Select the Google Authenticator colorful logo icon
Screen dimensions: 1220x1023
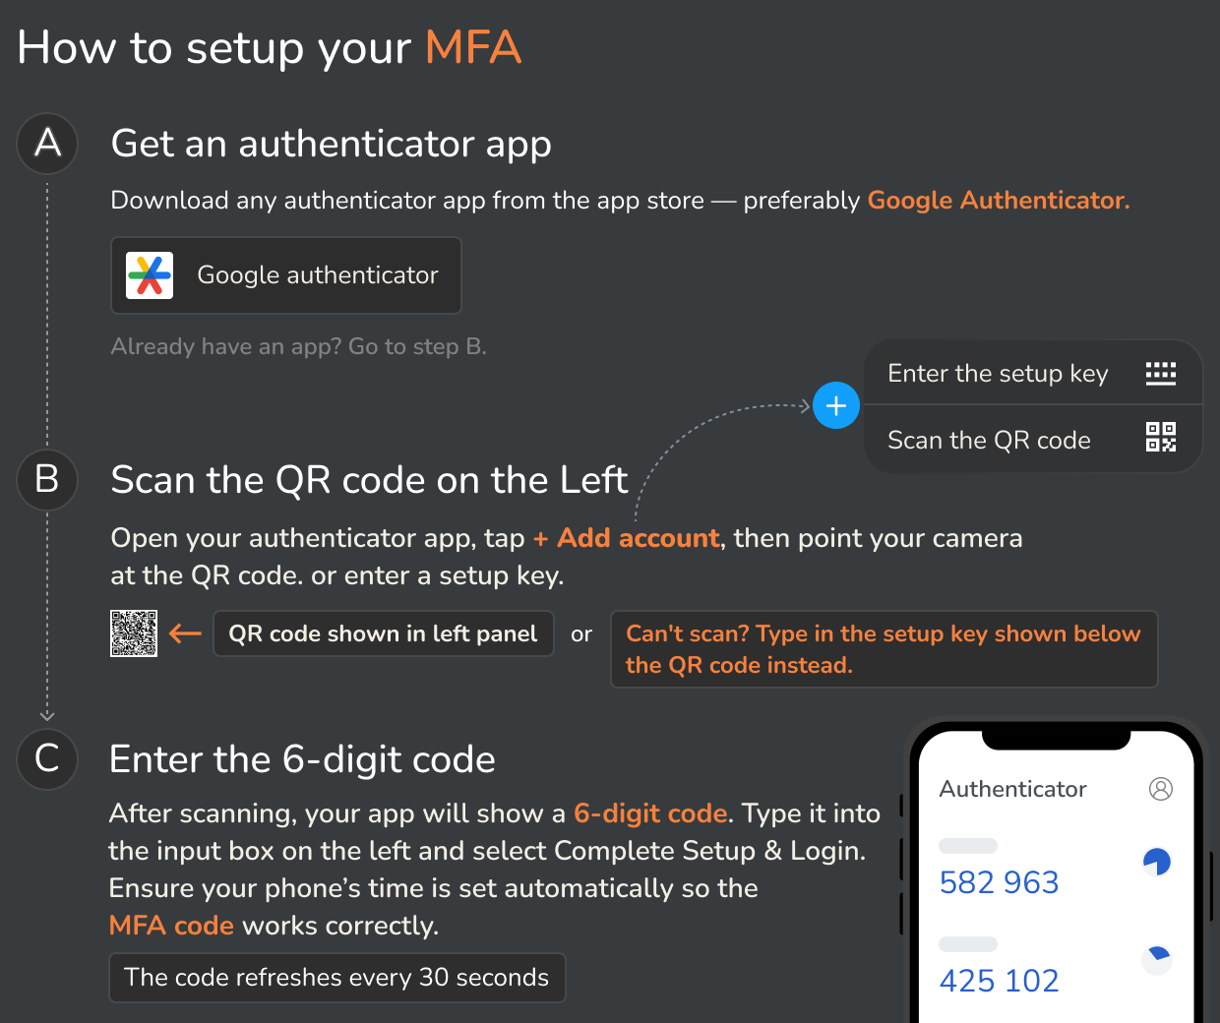150,275
